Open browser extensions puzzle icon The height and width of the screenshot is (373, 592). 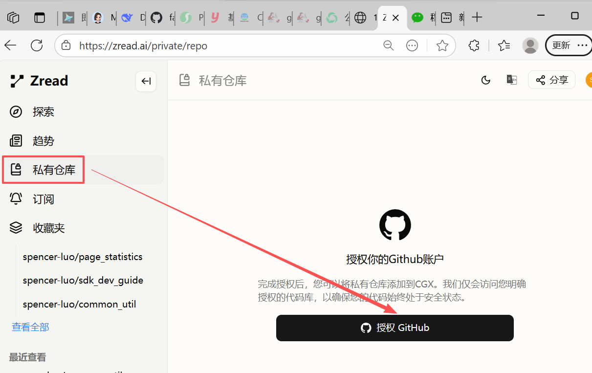[474, 46]
